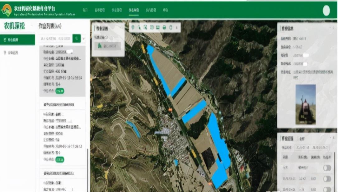Screen dimensions: 338x192
Task: Click into the job list search field
Action: [56, 39]
